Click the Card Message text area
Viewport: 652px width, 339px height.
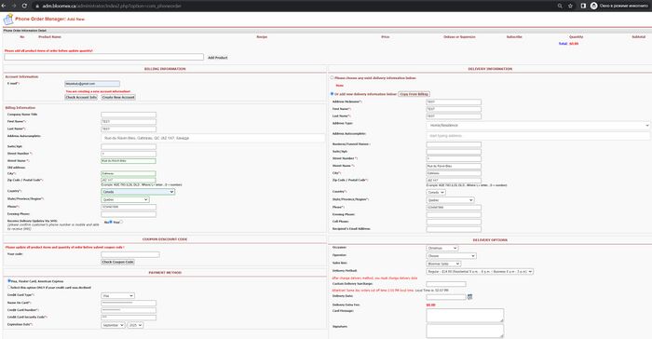coord(465,315)
